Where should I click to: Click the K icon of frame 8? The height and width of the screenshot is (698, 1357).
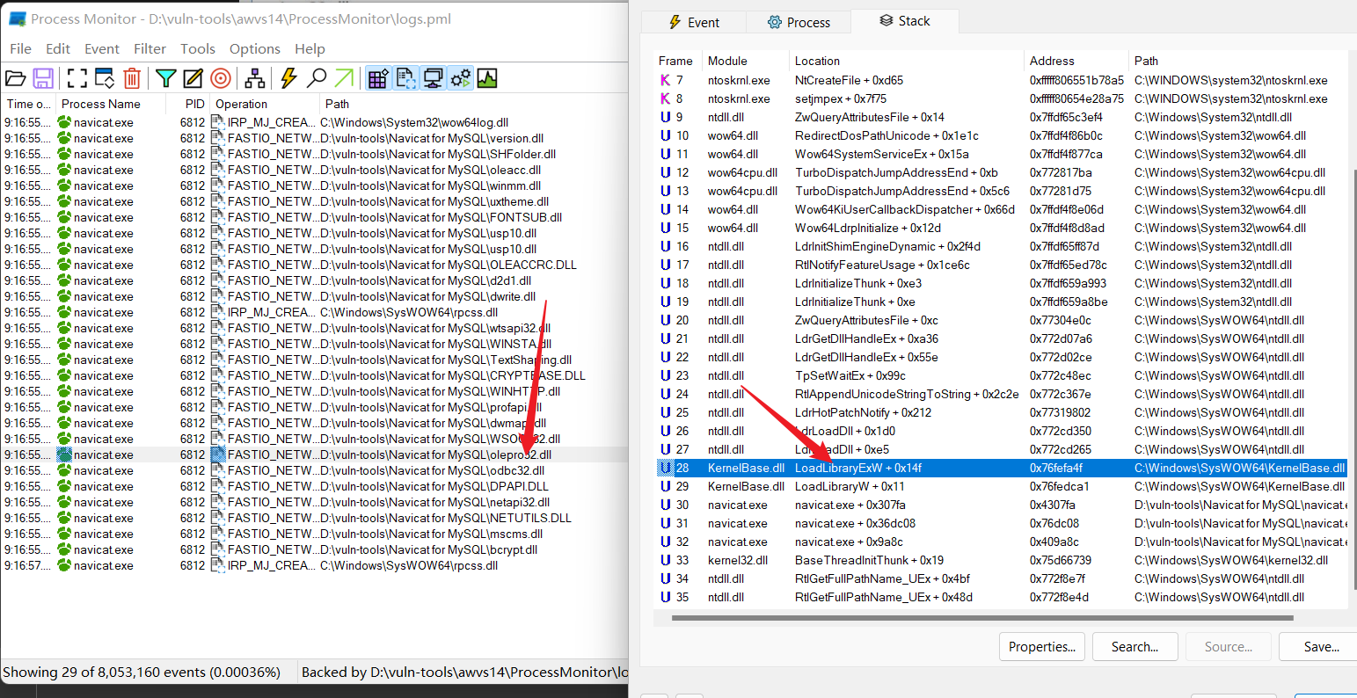(x=665, y=98)
